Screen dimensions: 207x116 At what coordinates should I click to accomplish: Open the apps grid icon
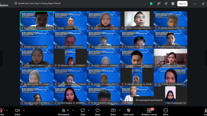click(173, 4)
